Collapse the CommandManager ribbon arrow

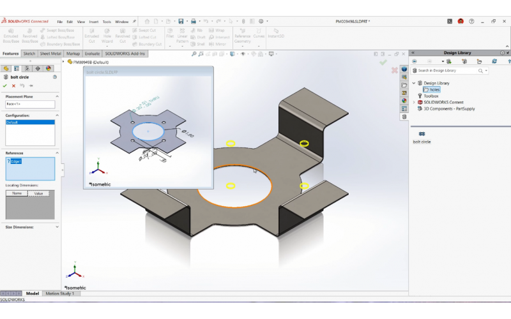point(507,47)
